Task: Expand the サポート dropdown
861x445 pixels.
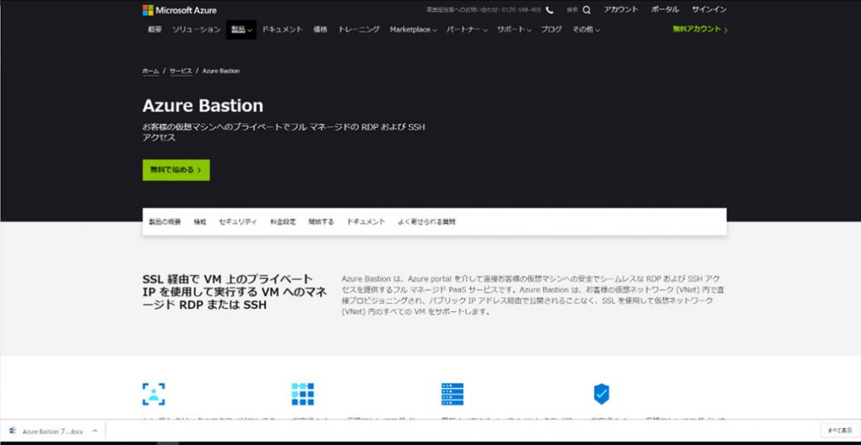Action: (514, 29)
